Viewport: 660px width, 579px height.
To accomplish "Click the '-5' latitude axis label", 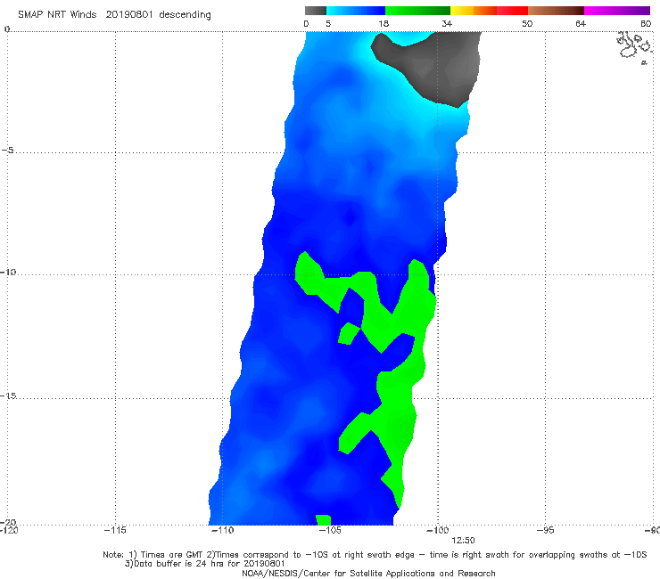I will (x=8, y=151).
